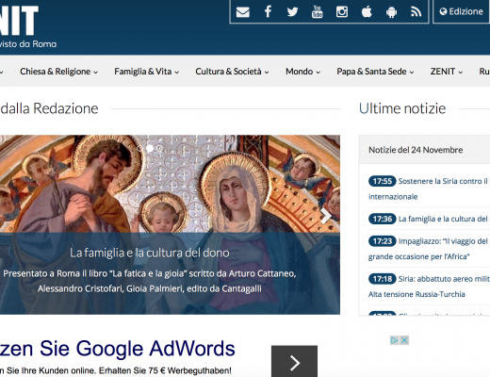
Task: Expand the Chiesa & Religione menu
Action: [x=59, y=72]
